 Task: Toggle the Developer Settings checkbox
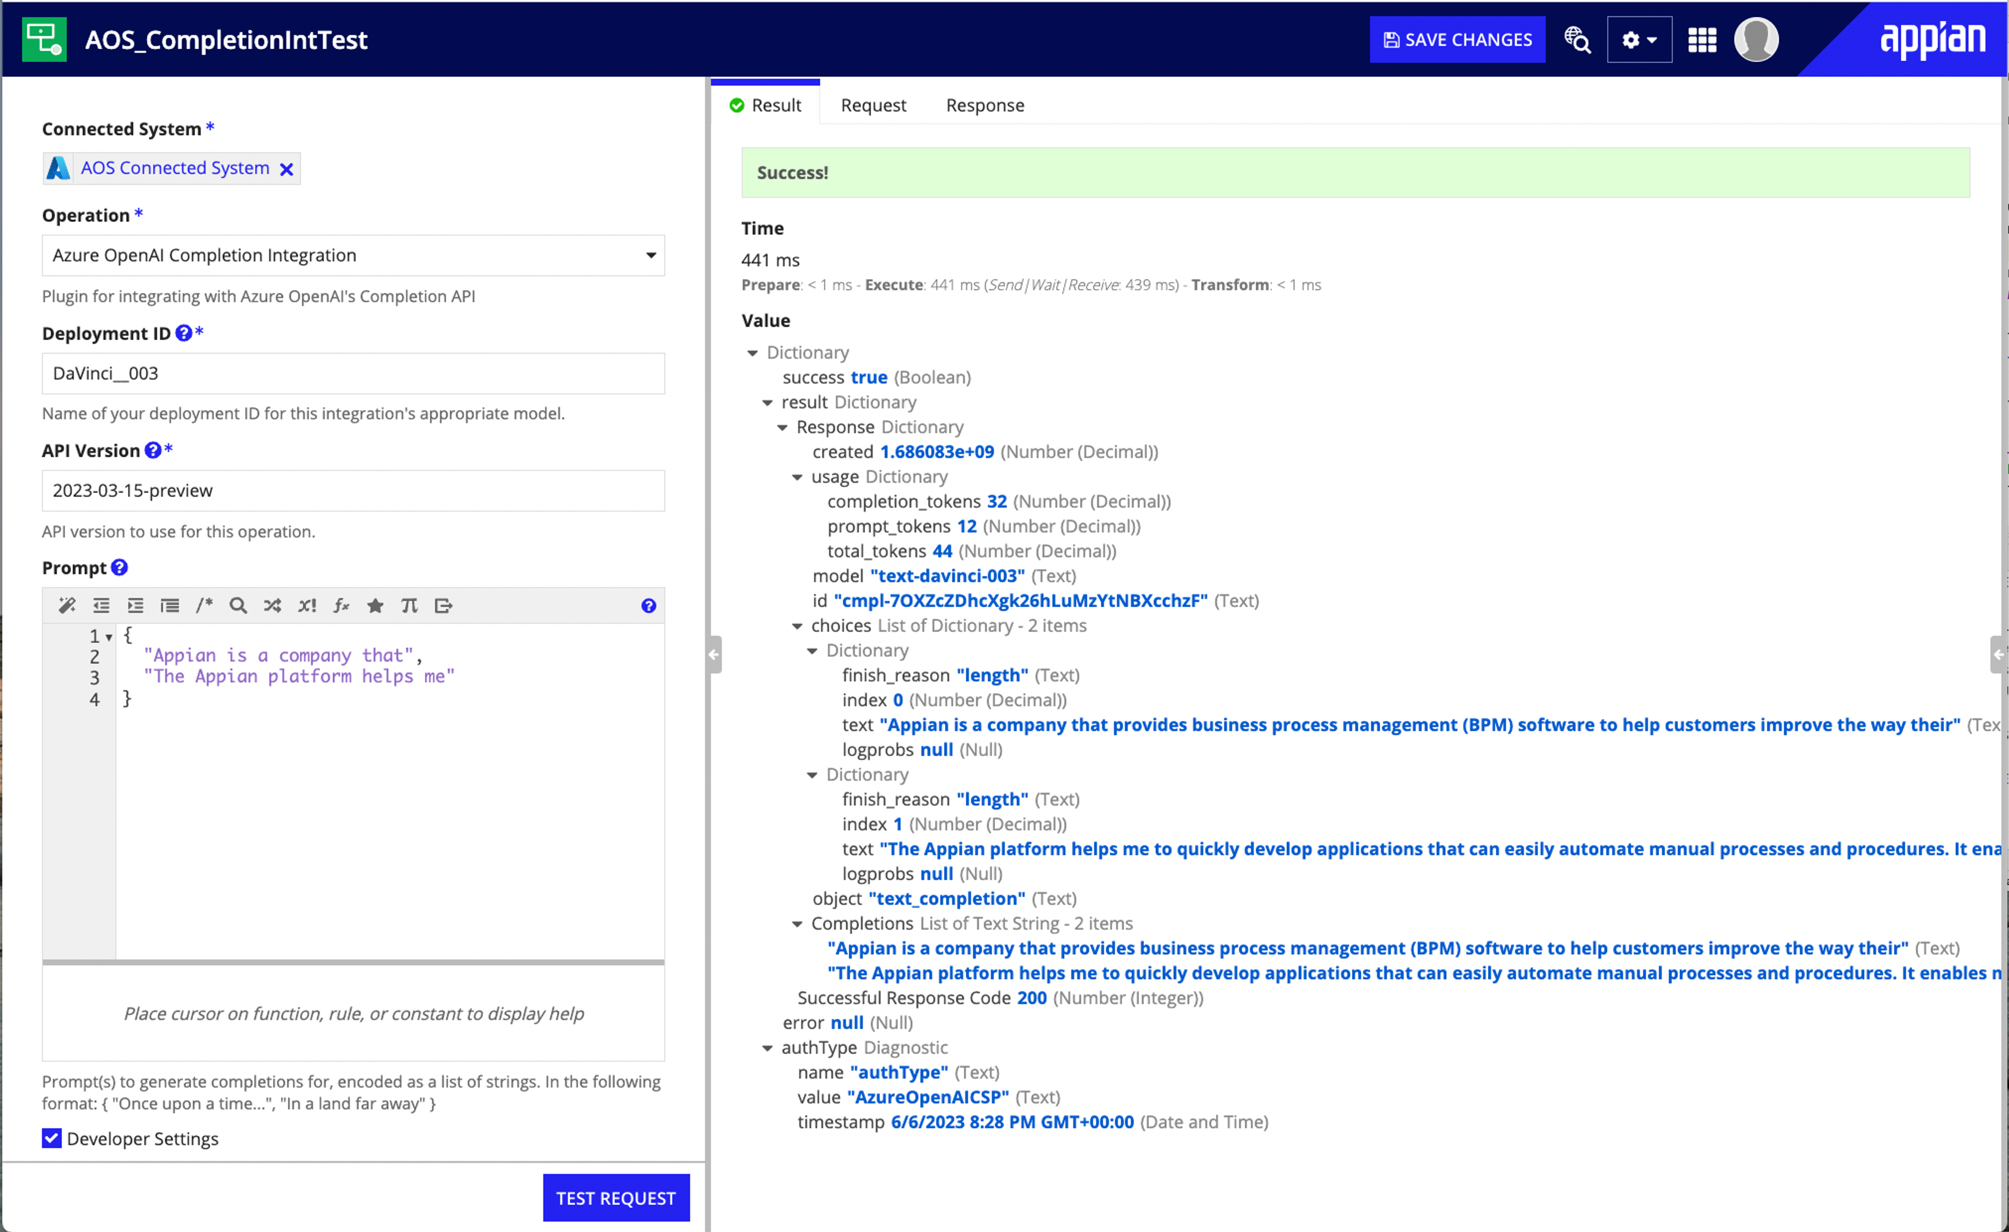pos(51,1138)
